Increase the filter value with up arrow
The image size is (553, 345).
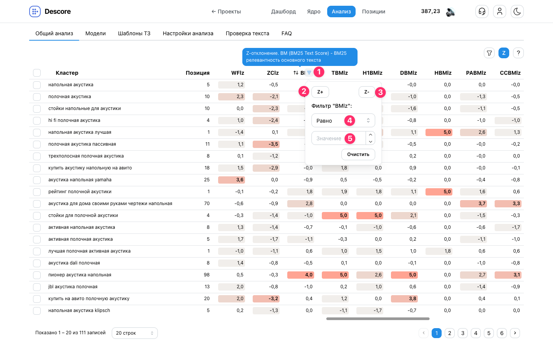tap(370, 135)
